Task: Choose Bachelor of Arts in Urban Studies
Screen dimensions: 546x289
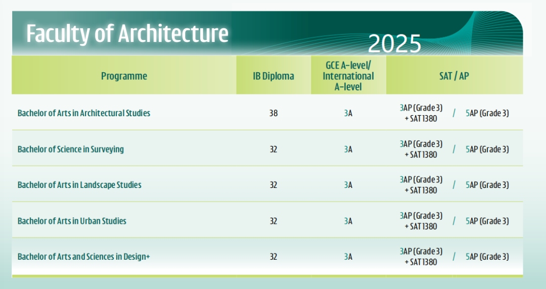Action: (72, 221)
